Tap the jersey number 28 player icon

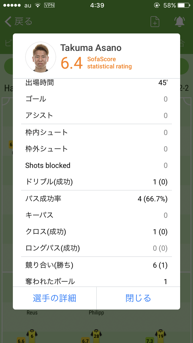[96, 335]
